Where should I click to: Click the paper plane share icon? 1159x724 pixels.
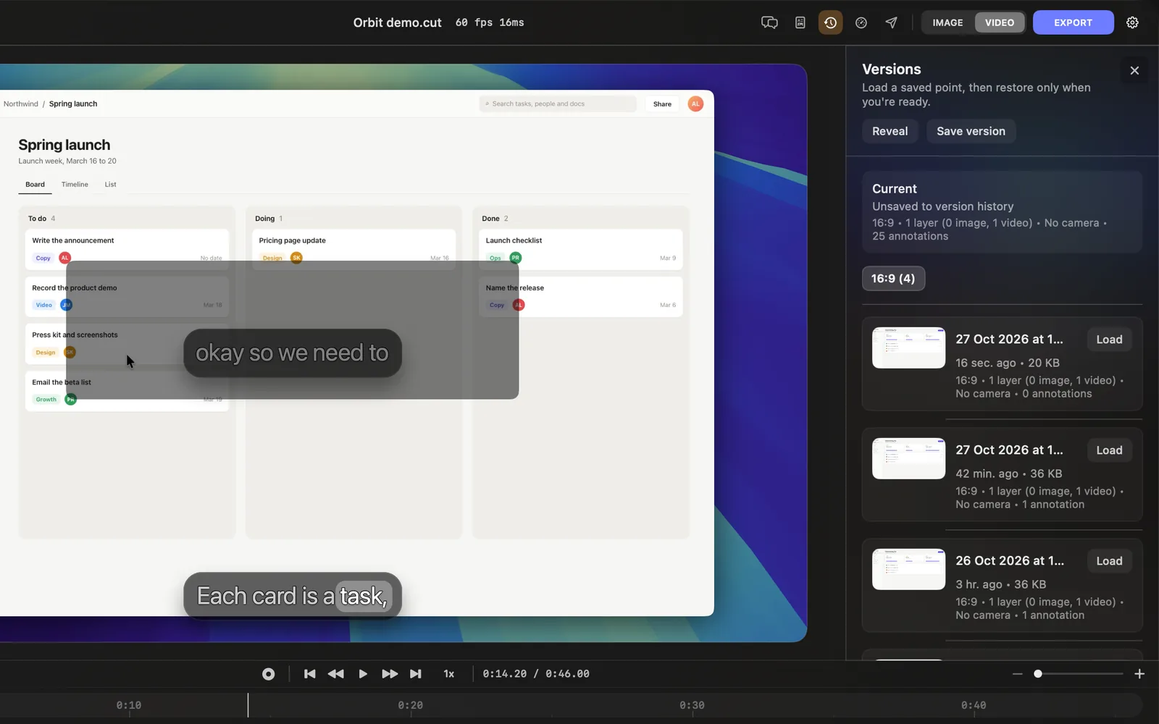coord(892,22)
